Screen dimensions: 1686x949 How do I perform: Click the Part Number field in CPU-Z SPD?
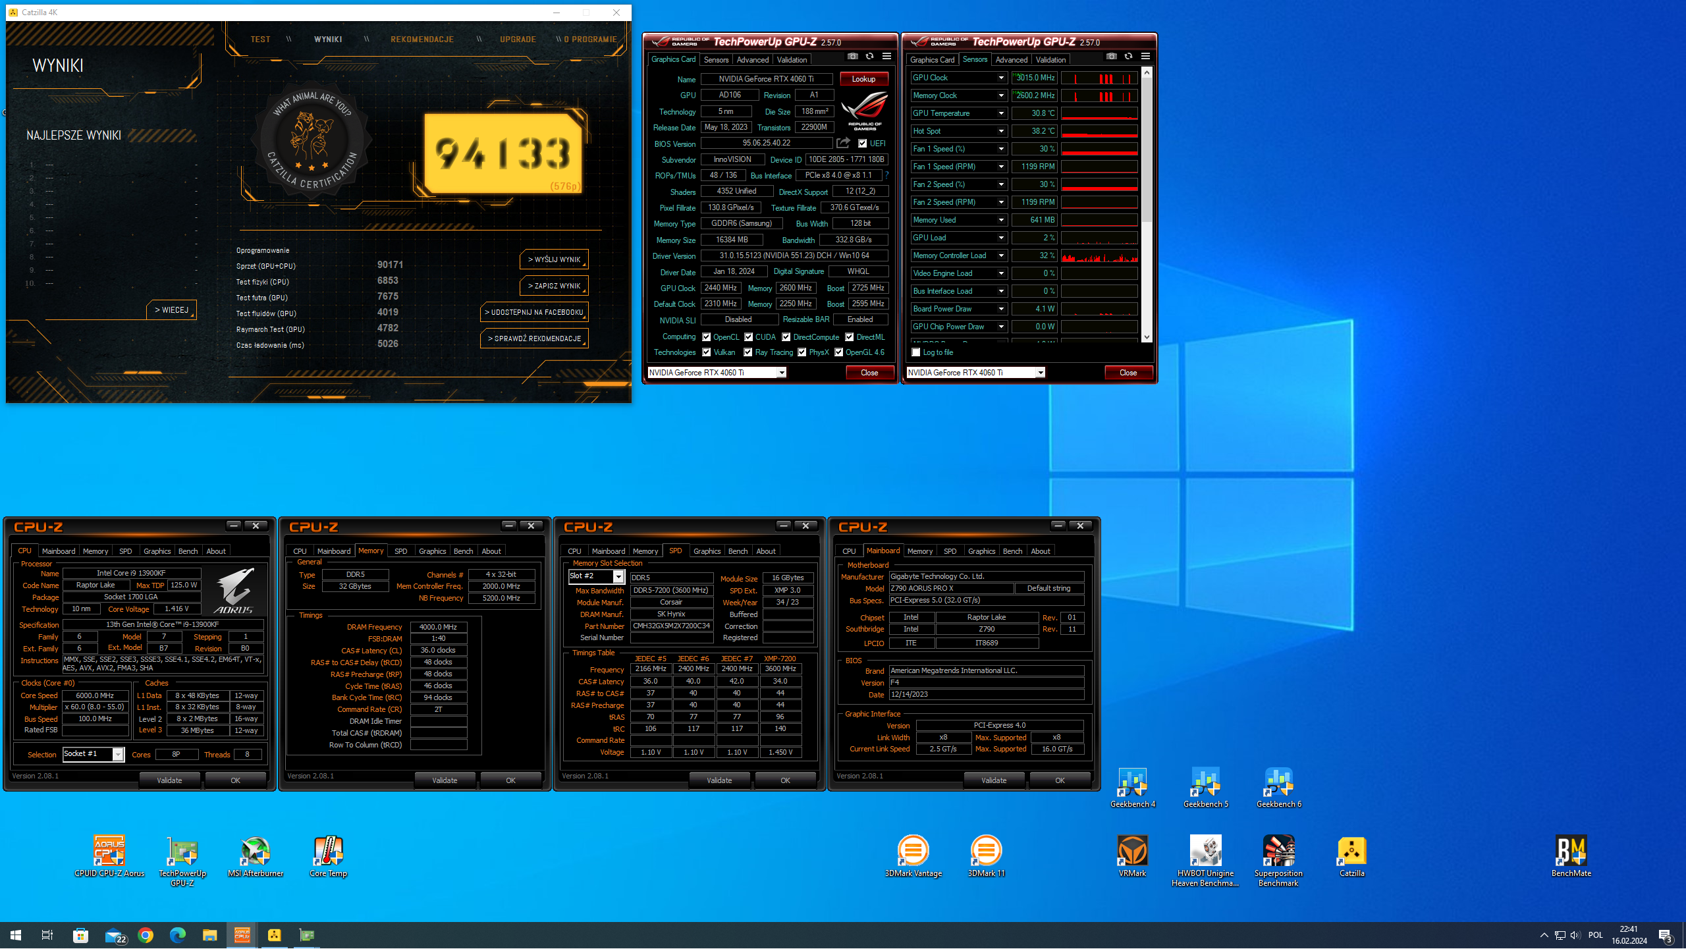tap(672, 626)
